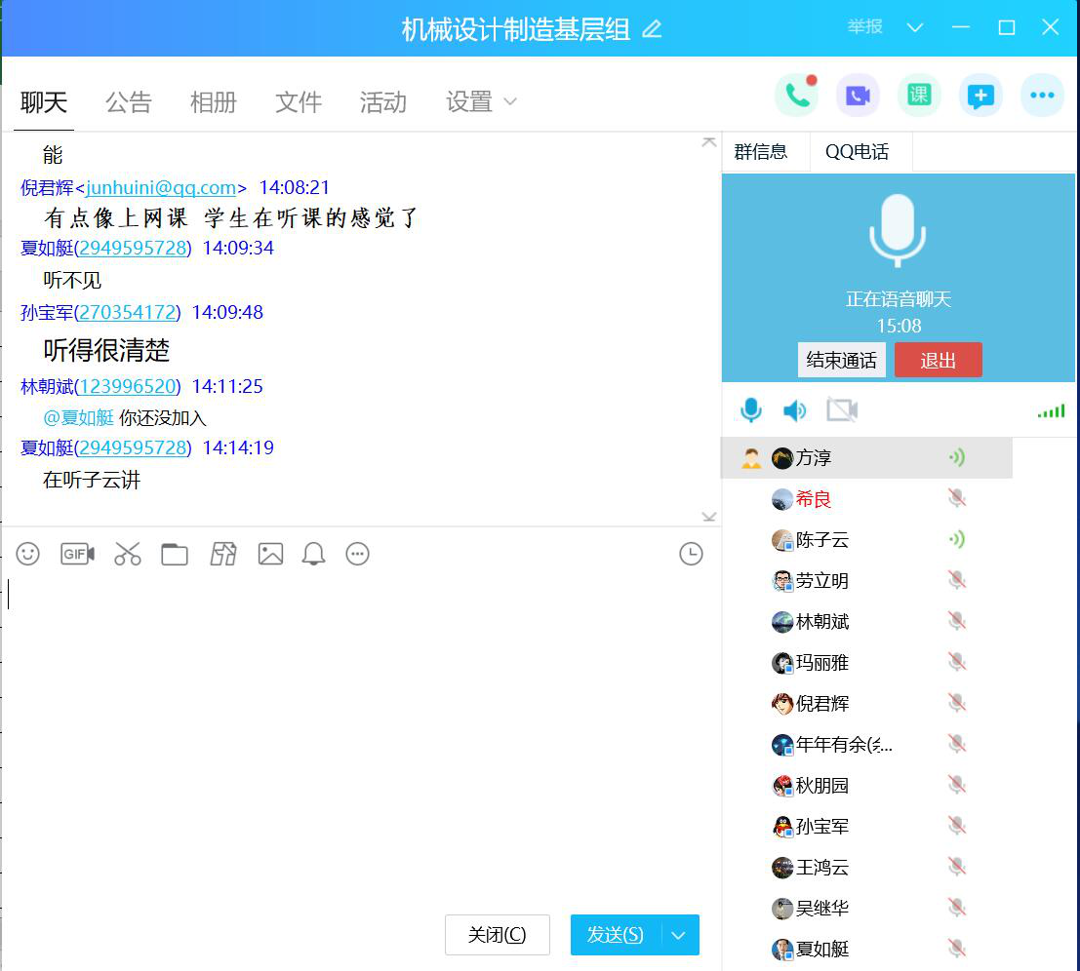1080x971 pixels.
Task: Open the send button options arrow
Action: pyautogui.click(x=680, y=935)
